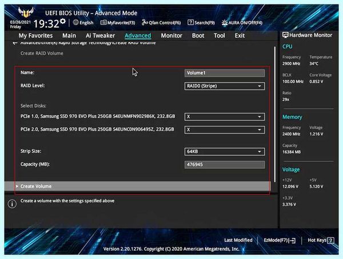Image resolution: width=343 pixels, height=259 pixels.
Task: Click the Samsung SSD PCIe 1.0 disk label
Action: pyautogui.click(x=98, y=116)
